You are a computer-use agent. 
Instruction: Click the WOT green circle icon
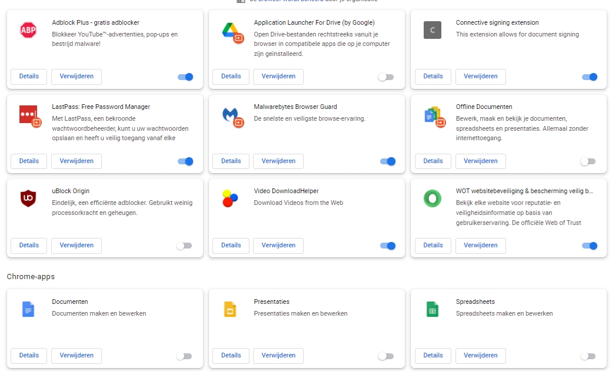[x=432, y=198]
